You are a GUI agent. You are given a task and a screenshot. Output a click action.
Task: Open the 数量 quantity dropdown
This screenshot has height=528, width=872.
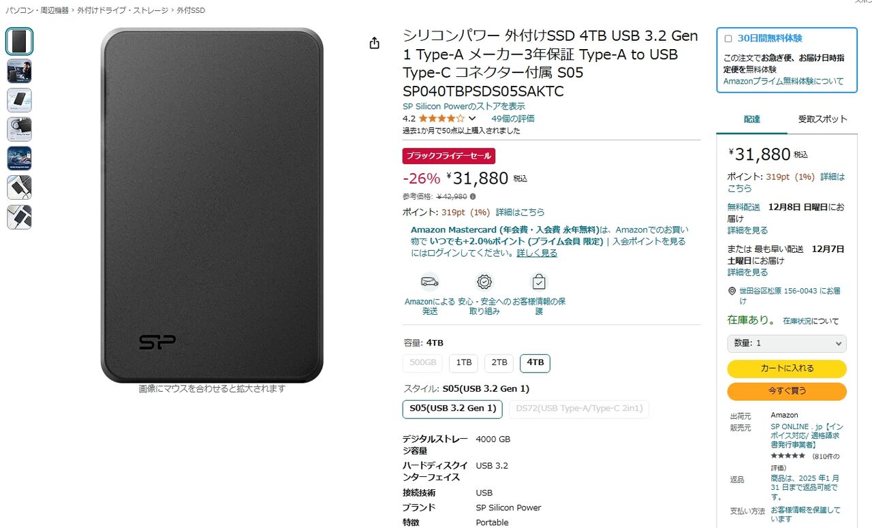coord(787,344)
